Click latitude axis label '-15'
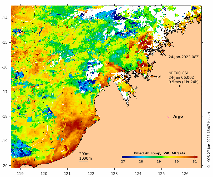213x177 pixels. pyautogui.click(x=4, y=42)
